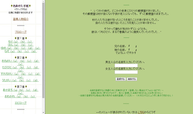
Task: Open chapter link たびびと (a)
Action: [10, 67]
